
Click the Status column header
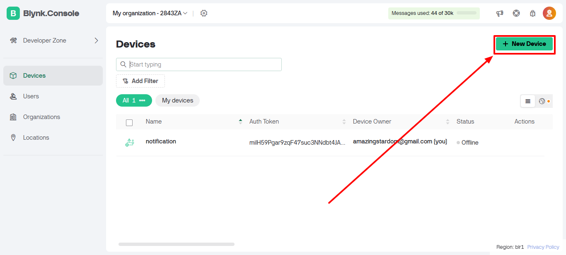[465, 122]
